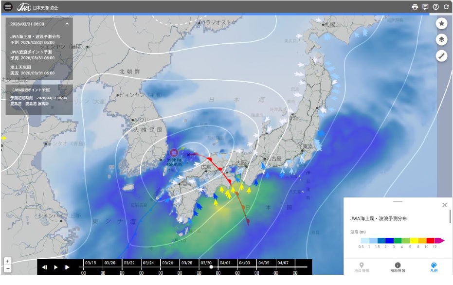Jump to 04/03 on the timeline
Image resolution: width=453 pixels, height=285 pixels.
(244, 263)
